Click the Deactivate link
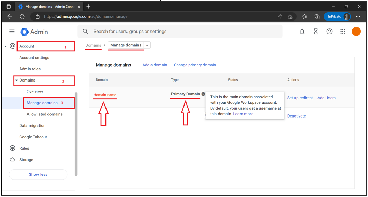The image size is (368, 197). tap(297, 116)
